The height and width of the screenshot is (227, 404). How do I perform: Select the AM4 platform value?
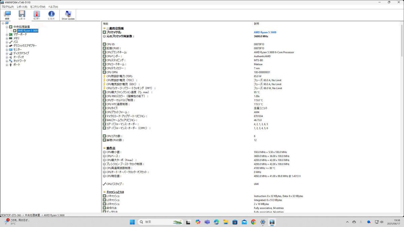click(257, 112)
